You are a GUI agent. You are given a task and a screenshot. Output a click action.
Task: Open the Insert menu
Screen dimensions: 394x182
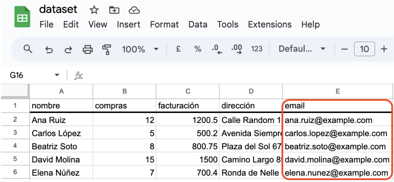tap(128, 25)
